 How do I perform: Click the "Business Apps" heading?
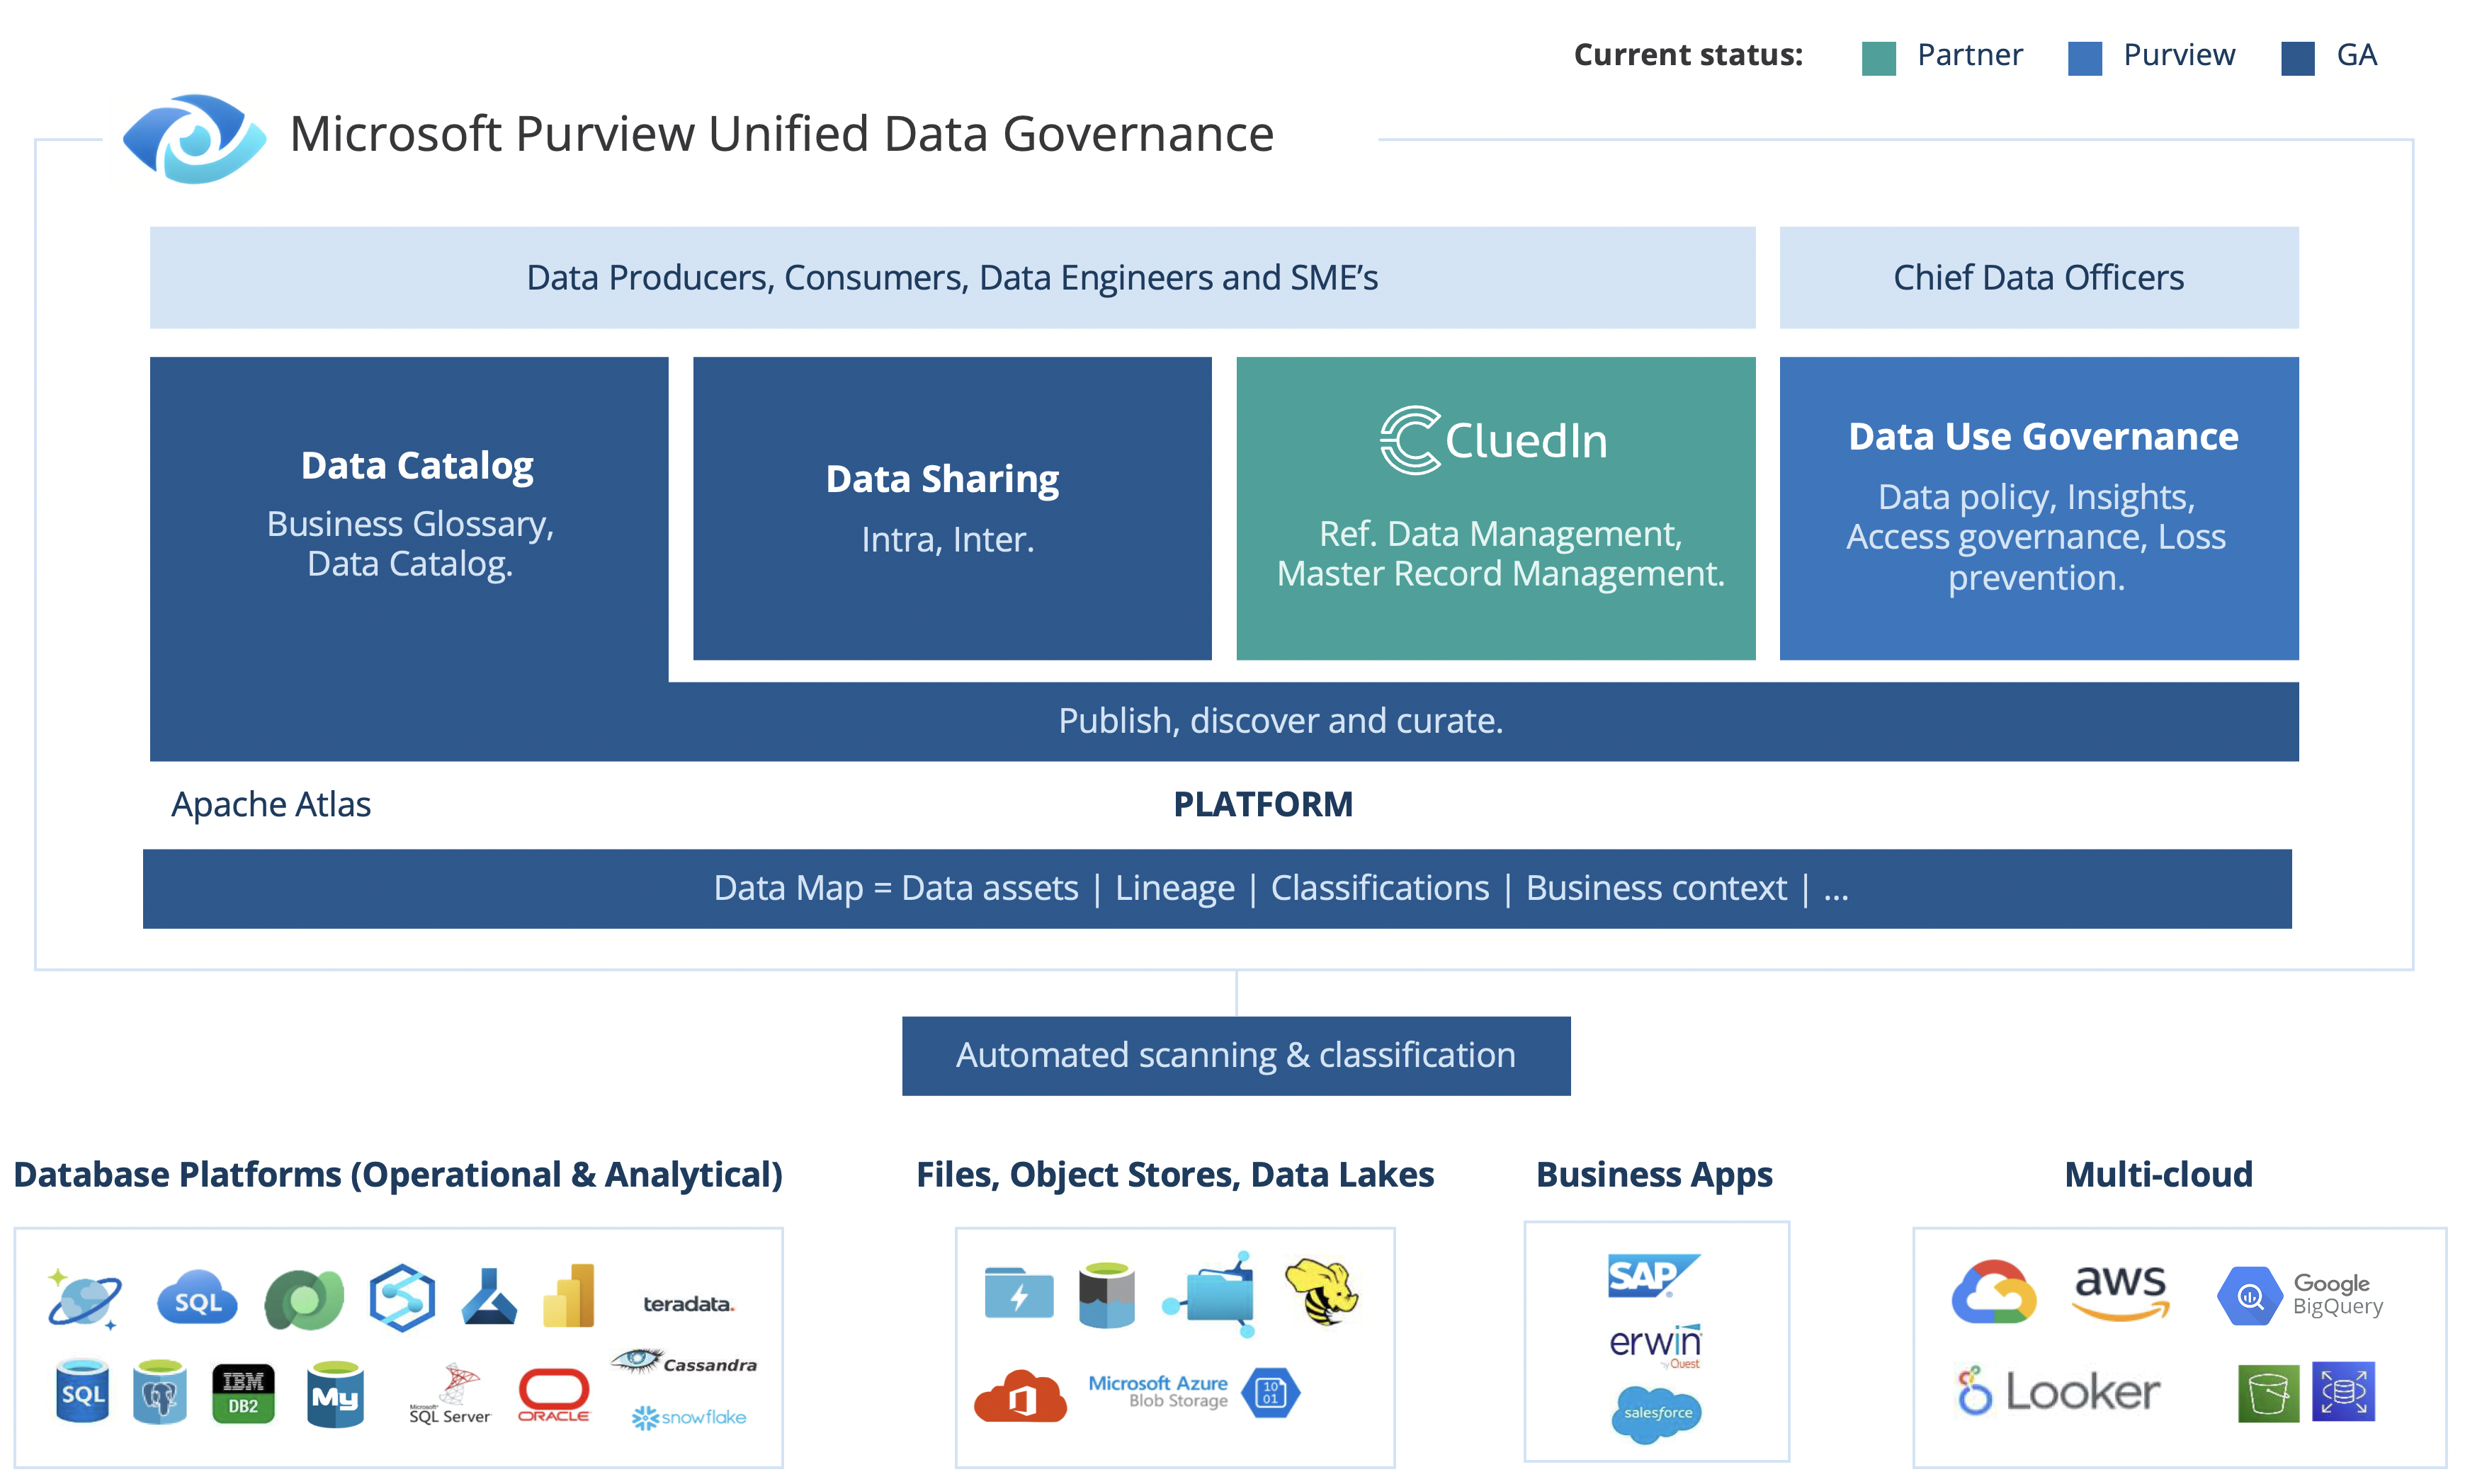coord(1655,1174)
